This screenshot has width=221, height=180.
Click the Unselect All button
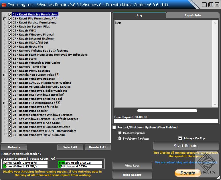pos(98,147)
